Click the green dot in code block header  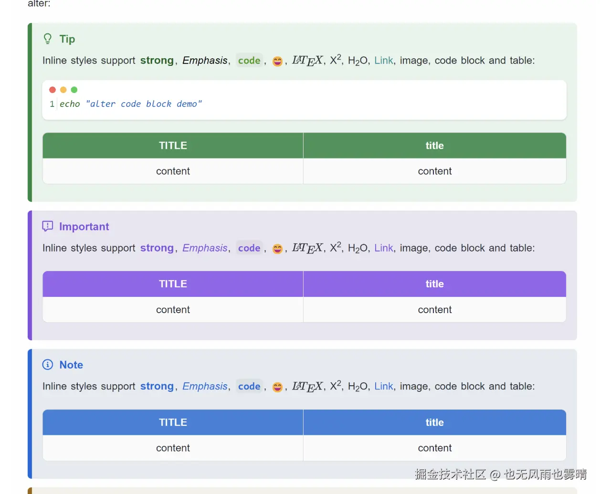pos(74,90)
